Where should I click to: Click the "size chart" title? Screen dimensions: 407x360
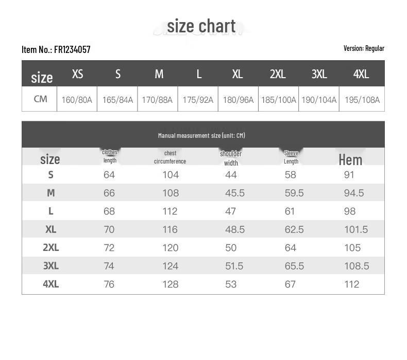201,26
